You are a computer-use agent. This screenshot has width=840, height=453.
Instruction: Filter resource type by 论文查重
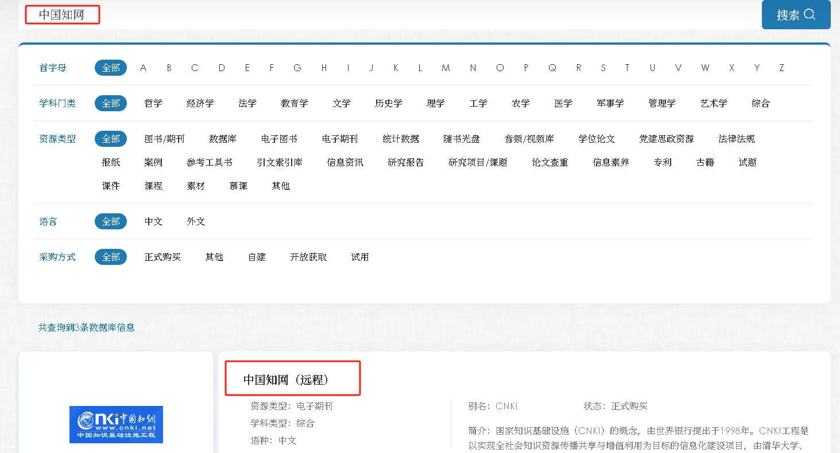[550, 162]
